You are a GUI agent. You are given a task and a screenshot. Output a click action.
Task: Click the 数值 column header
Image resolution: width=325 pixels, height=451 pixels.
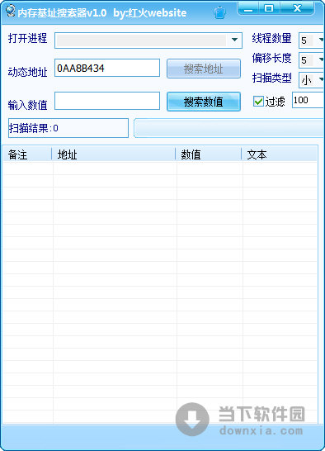click(209, 154)
